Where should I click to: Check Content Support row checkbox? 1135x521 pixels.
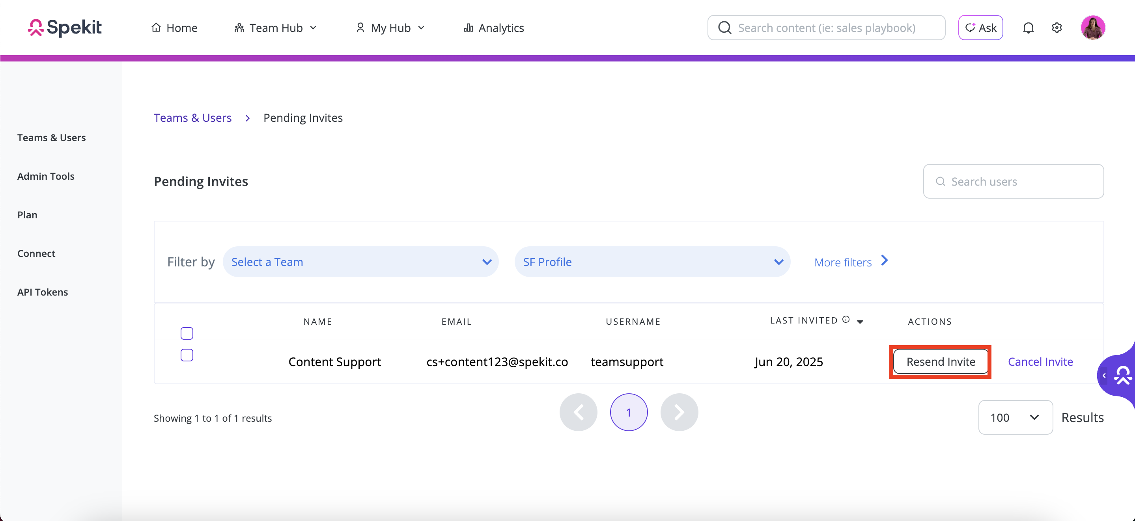(x=187, y=355)
